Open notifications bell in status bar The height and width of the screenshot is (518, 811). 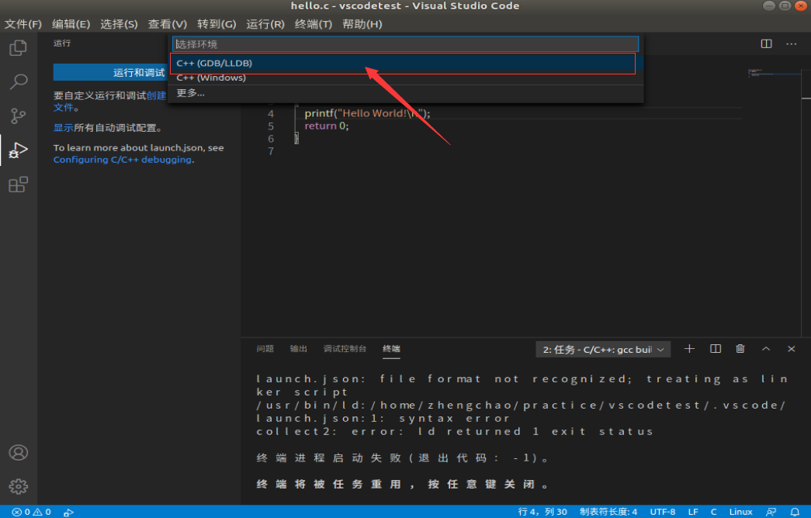pyautogui.click(x=795, y=512)
